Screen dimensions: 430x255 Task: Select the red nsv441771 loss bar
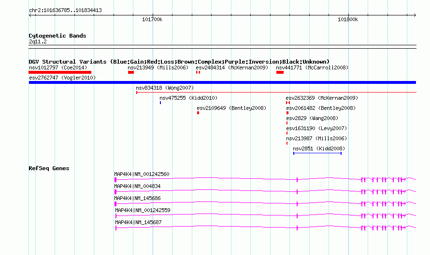(280, 72)
